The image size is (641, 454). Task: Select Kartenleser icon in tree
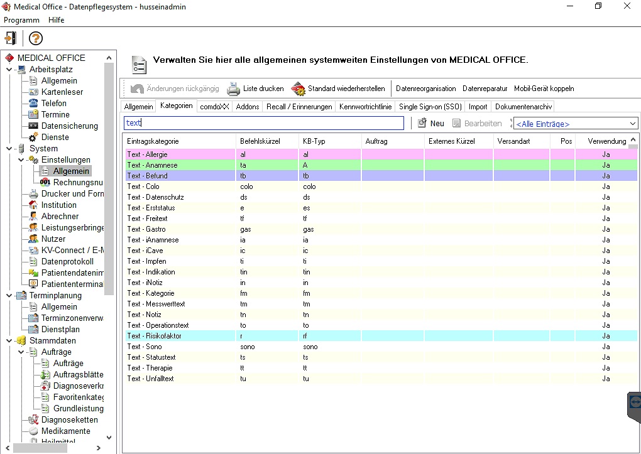click(33, 92)
